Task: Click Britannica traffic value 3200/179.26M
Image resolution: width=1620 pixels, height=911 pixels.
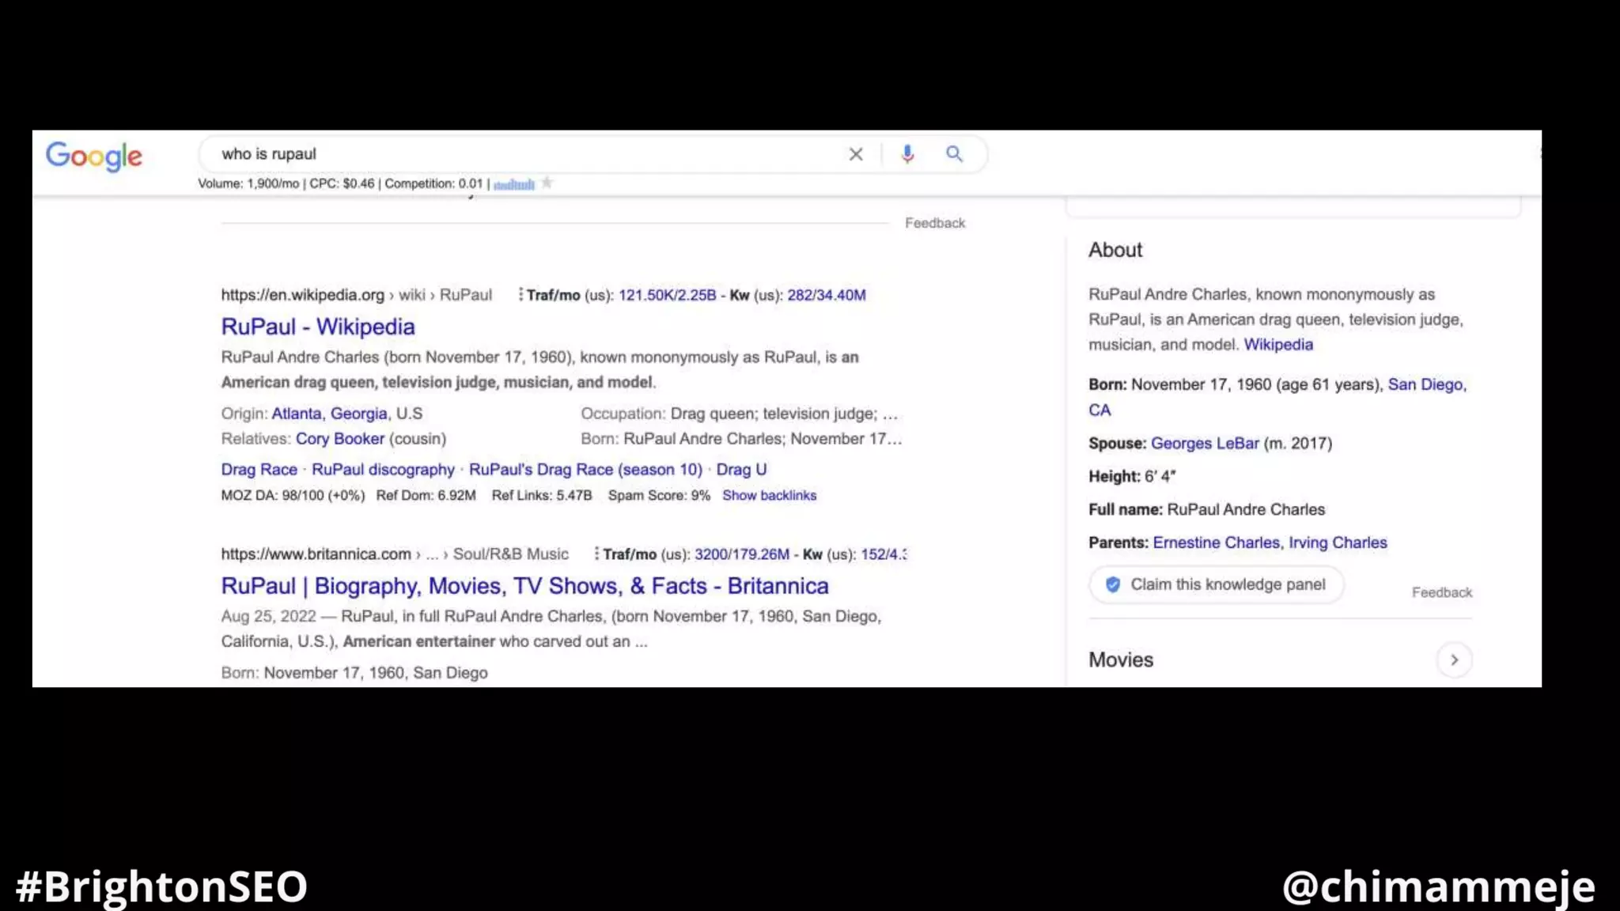Action: coord(742,554)
